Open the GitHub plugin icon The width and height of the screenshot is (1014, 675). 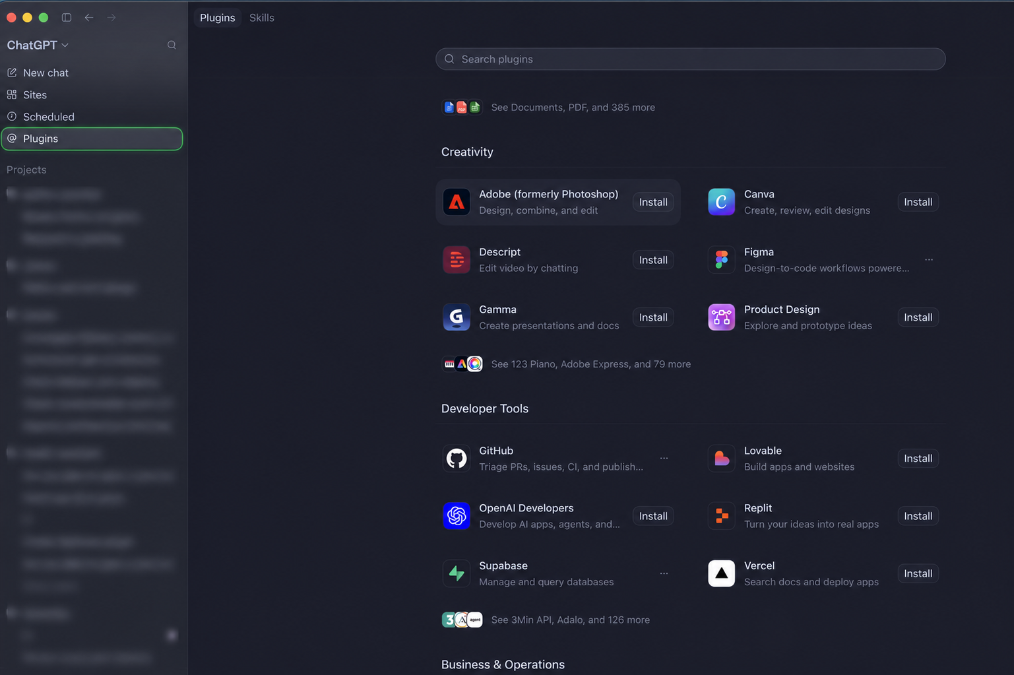[457, 459]
